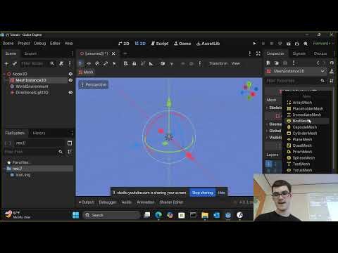Viewport: 338px width, 253px height.
Task: Click the instantiate child scene link icon
Action: 15,63
